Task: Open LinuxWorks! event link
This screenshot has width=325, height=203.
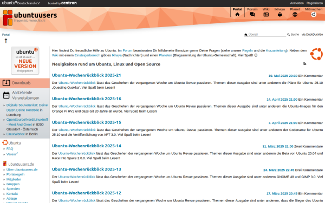Action: tap(15, 134)
